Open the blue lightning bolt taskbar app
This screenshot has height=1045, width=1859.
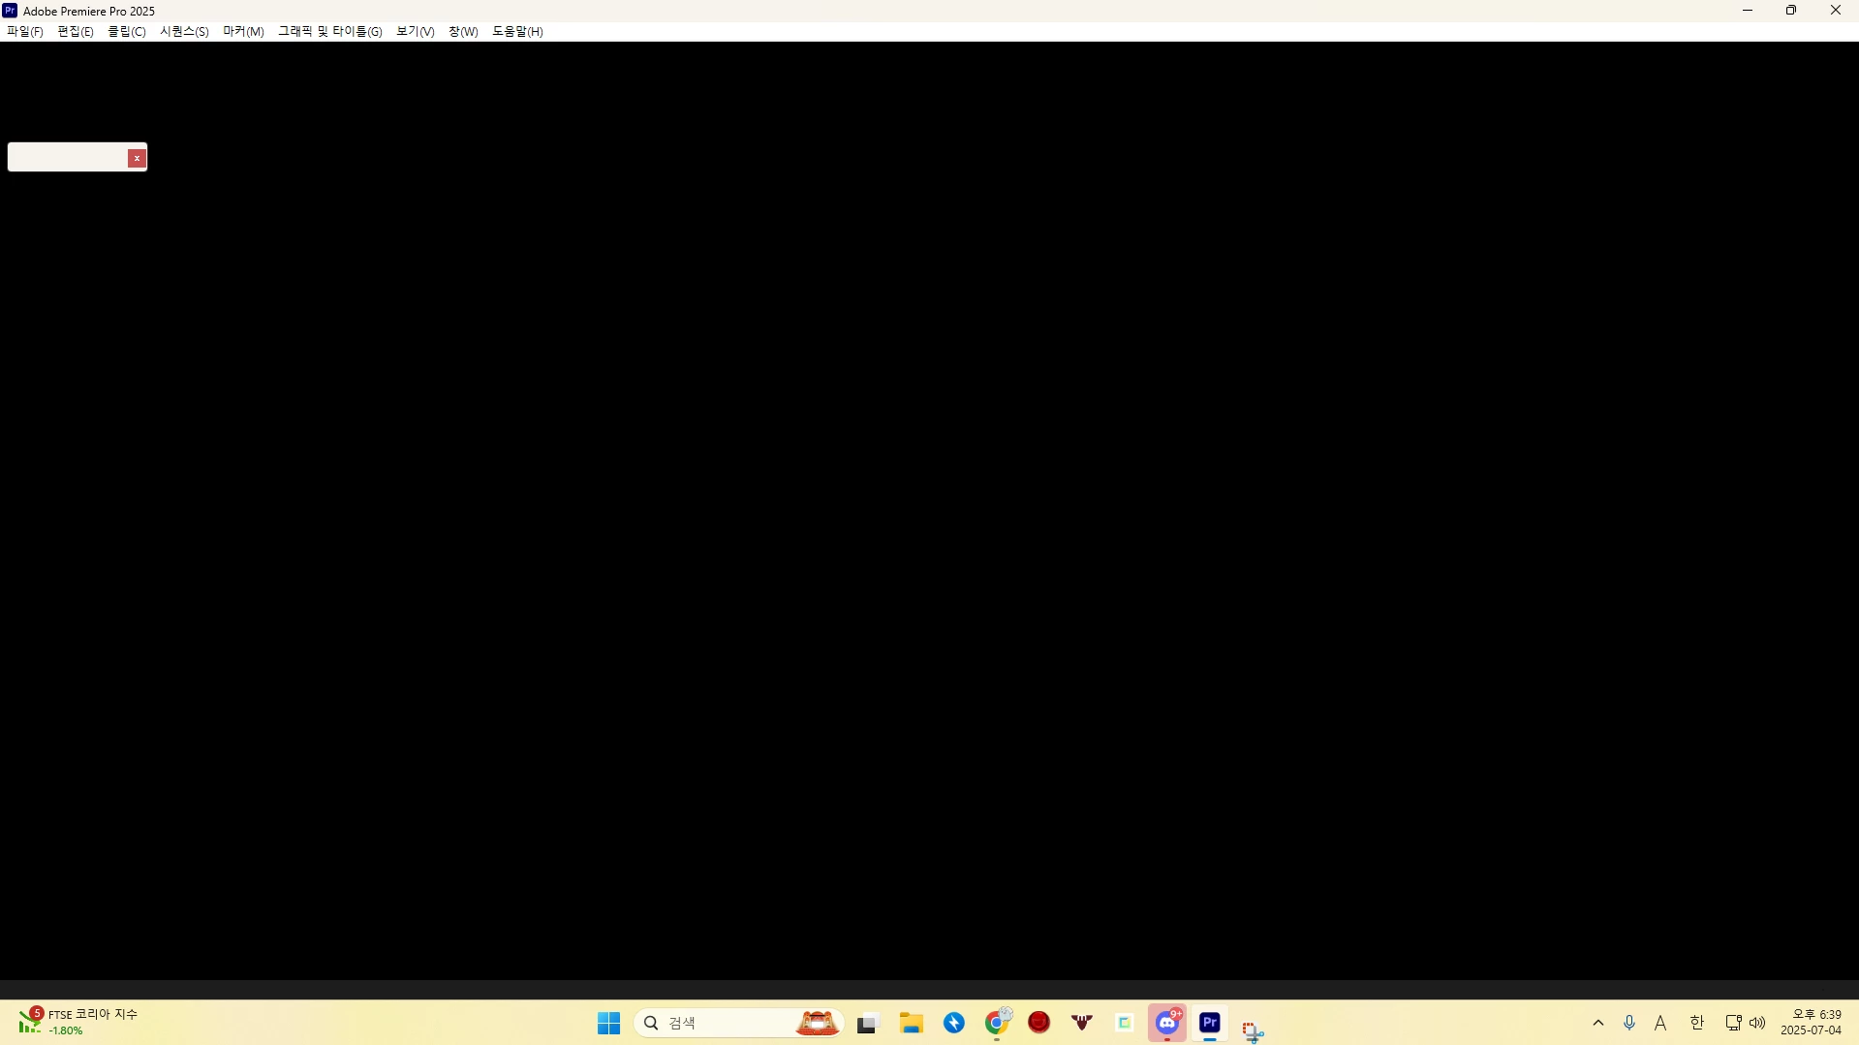pos(954,1023)
